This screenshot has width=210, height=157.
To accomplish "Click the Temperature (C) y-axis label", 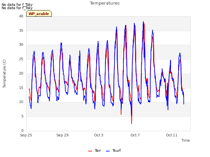I will coord(4,74).
